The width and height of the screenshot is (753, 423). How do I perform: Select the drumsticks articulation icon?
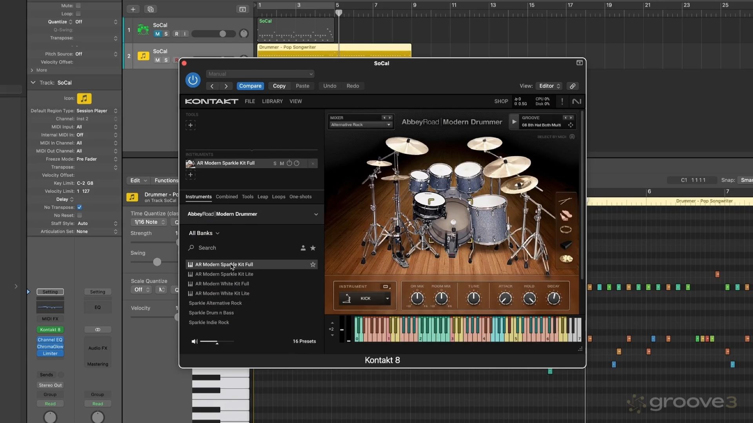[566, 201]
